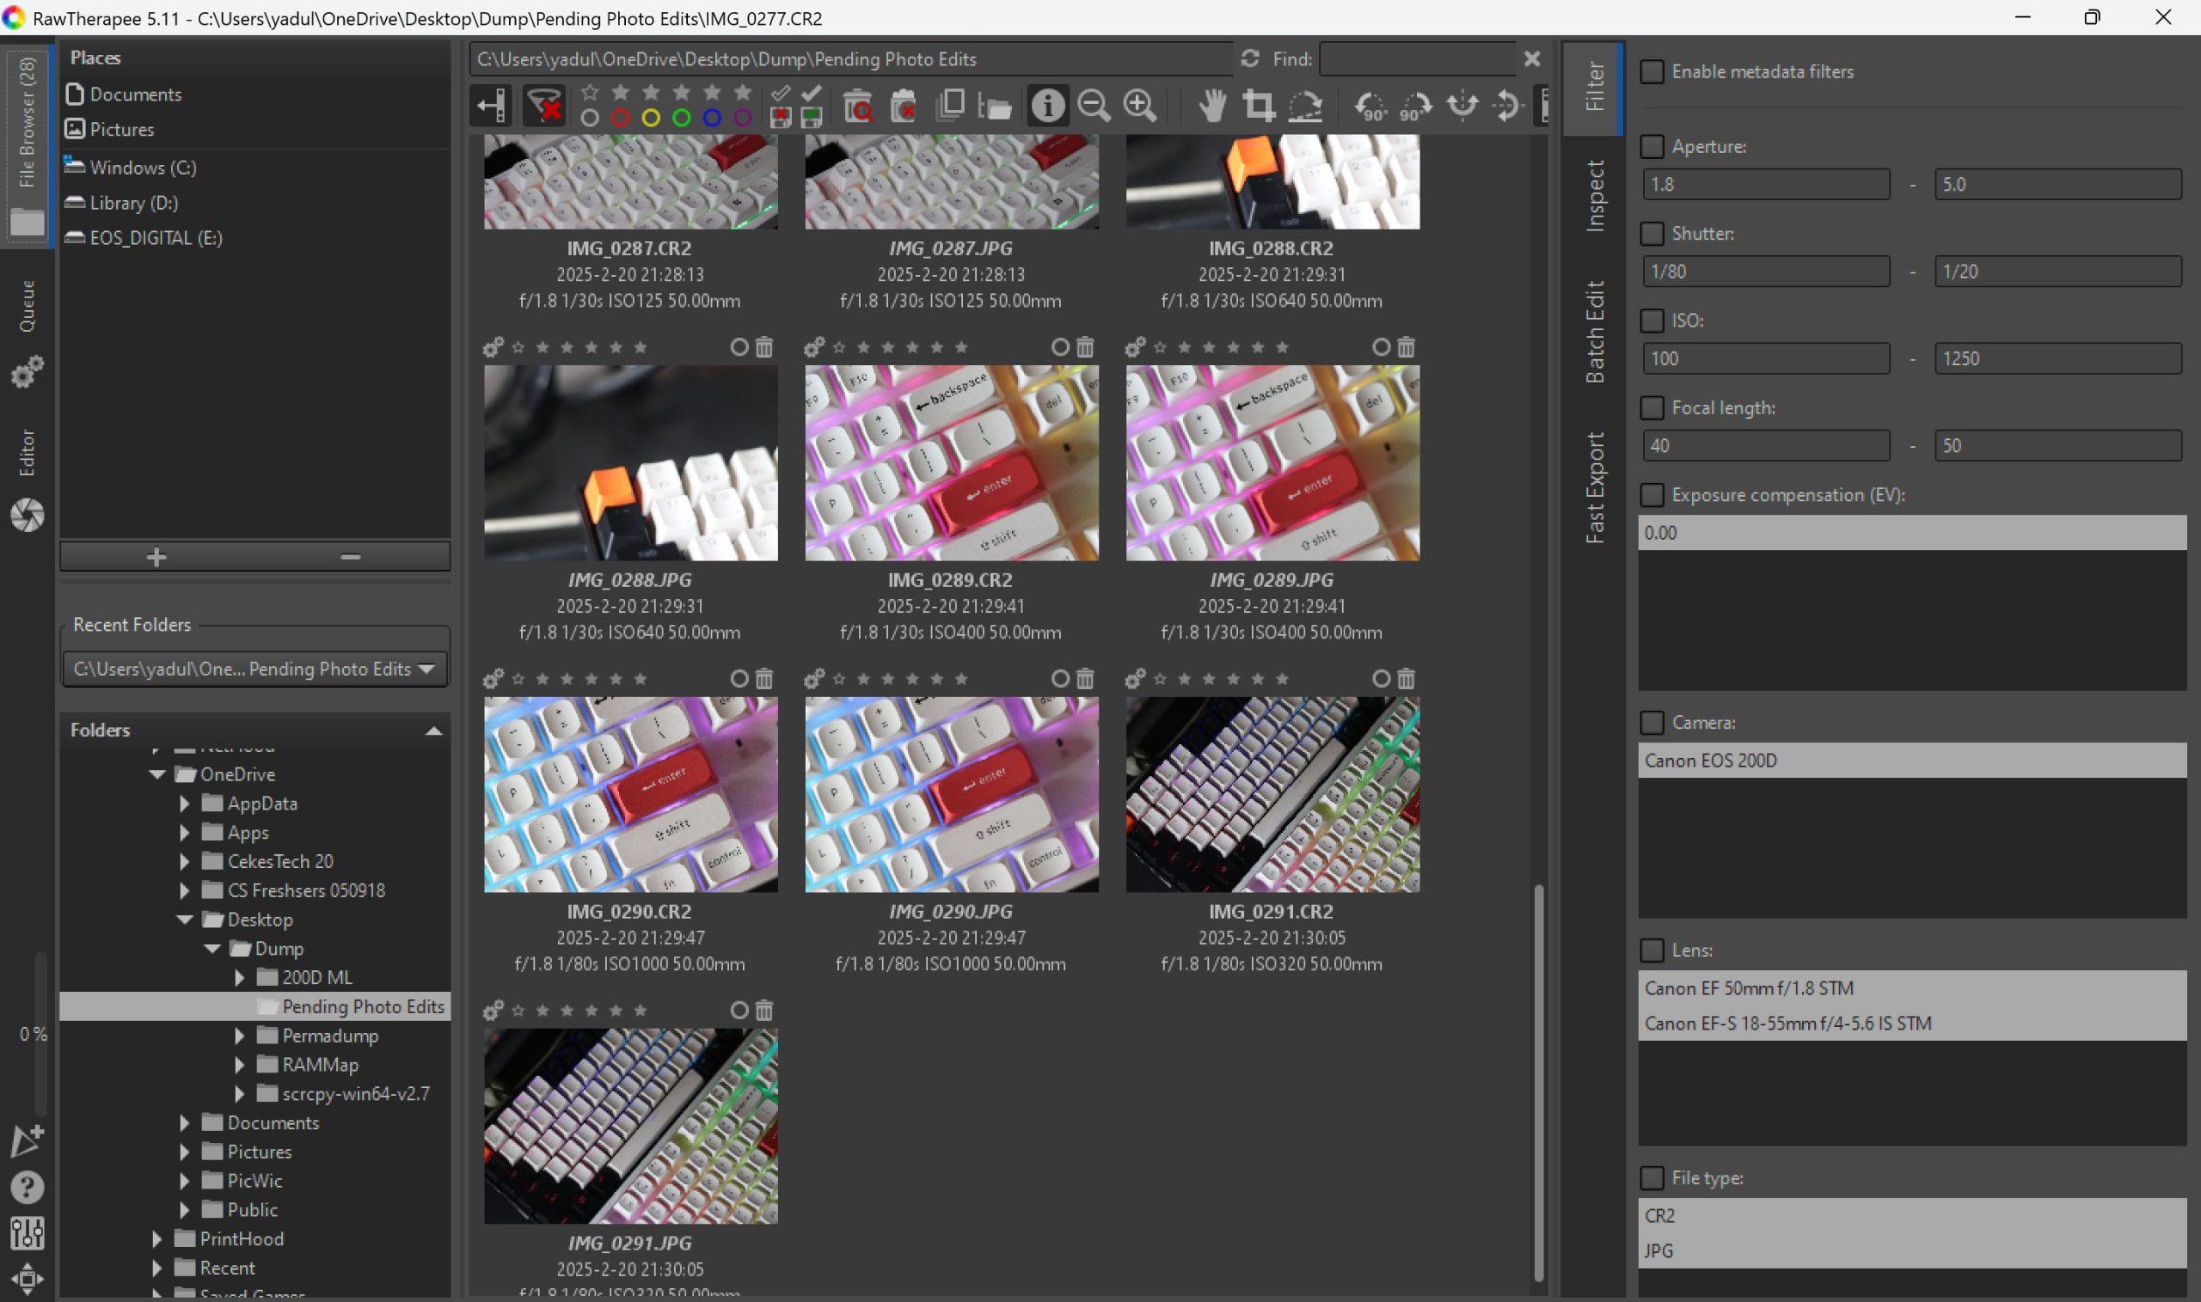Screen dimensions: 2201x1302
Task: Toggle the filename info display icon
Action: [1047, 106]
